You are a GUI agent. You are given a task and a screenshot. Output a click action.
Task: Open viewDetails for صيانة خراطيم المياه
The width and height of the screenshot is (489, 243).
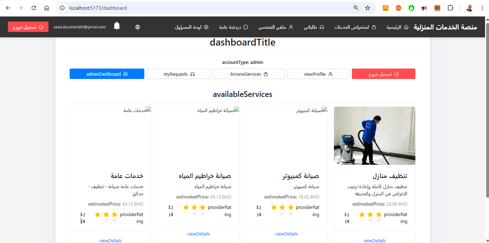(x=199, y=234)
